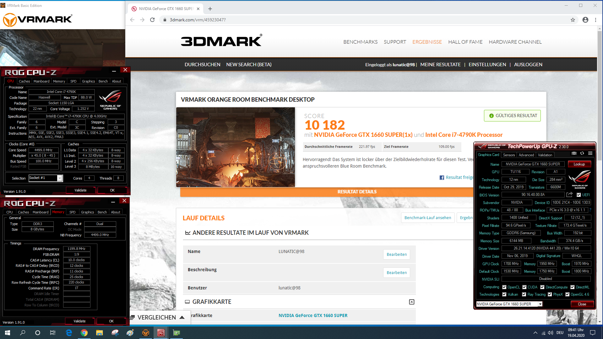
Task: Click the AUSLOGGEN link
Action: (x=528, y=64)
